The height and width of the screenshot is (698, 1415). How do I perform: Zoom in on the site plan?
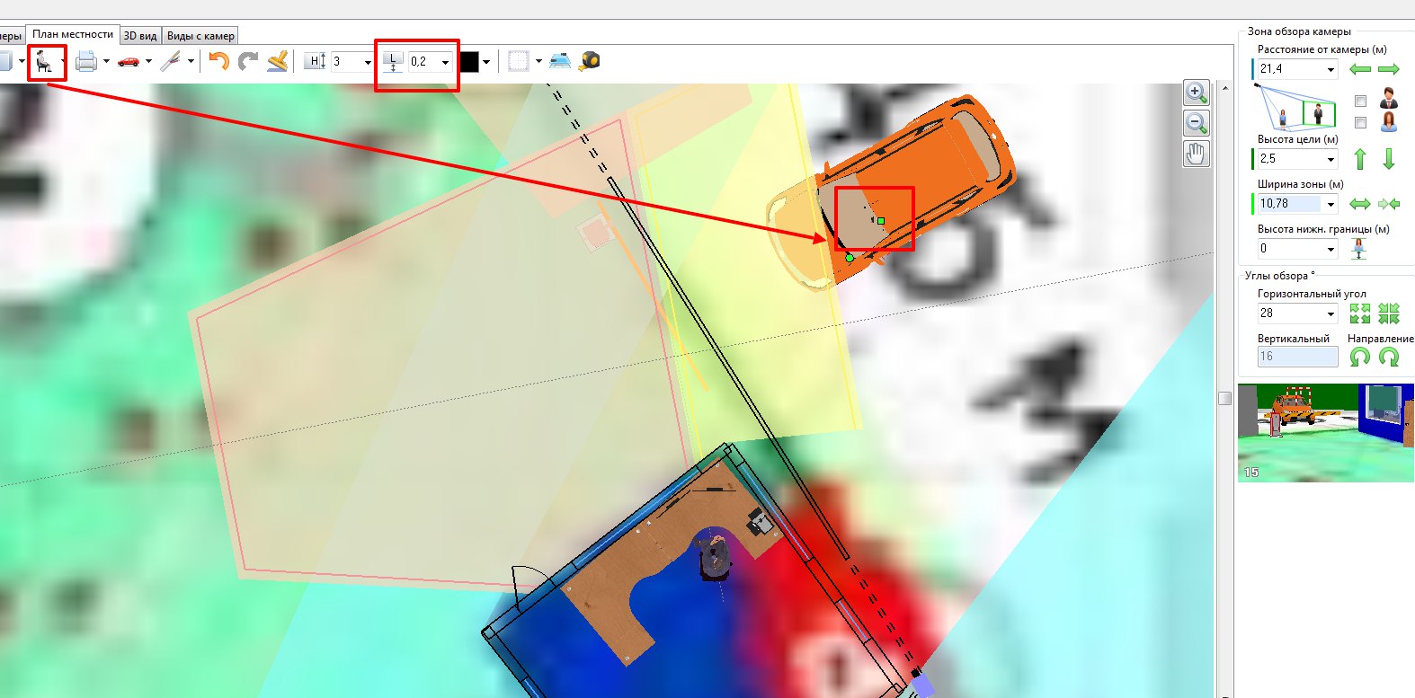pyautogui.click(x=1196, y=93)
